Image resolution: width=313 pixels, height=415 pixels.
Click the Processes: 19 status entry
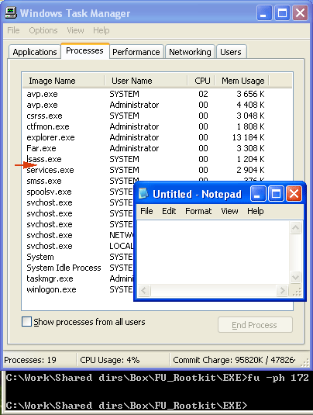(x=30, y=360)
